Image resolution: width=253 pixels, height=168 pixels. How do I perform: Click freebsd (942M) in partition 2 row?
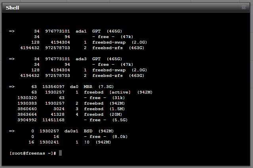104,103
